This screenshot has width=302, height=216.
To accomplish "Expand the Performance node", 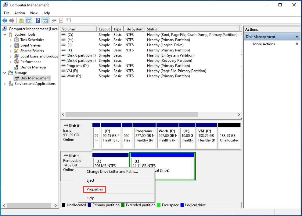I will click(11, 62).
